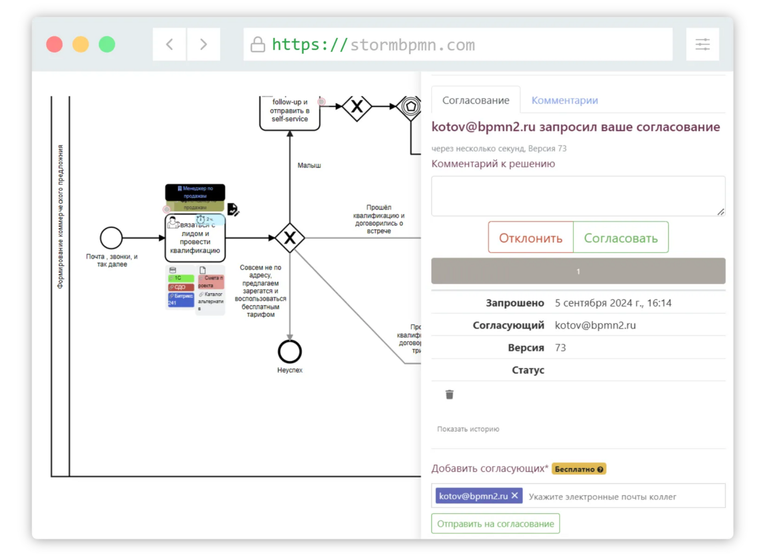Open the browser settings sliders icon
766x556 pixels.
click(702, 44)
